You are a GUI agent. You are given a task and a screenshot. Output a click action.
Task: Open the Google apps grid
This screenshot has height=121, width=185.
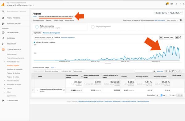(x=171, y=4)
